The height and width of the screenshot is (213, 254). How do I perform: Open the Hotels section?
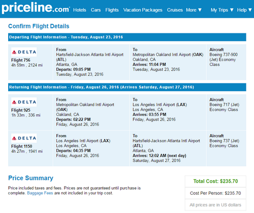click(x=80, y=10)
